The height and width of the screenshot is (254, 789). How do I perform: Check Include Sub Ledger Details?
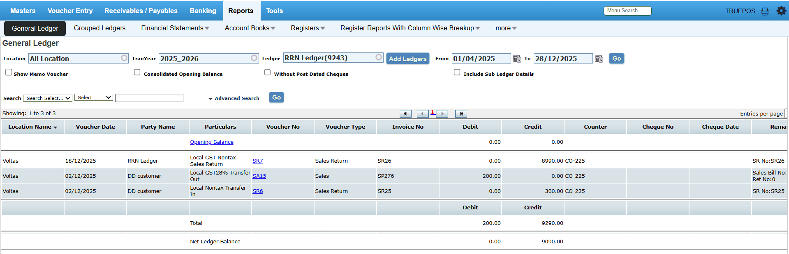tap(457, 73)
